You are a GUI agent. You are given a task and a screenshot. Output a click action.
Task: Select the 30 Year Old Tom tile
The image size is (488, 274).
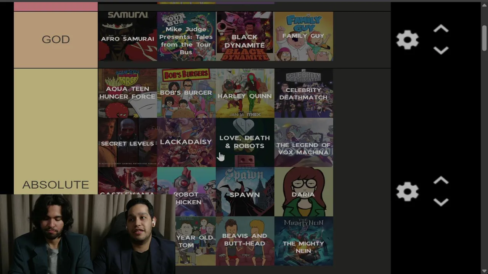tap(195, 241)
